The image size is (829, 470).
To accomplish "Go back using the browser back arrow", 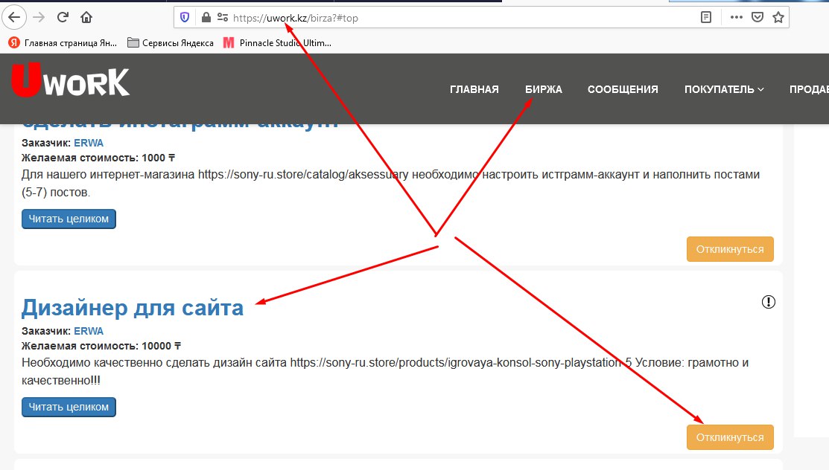I will pos(14,17).
